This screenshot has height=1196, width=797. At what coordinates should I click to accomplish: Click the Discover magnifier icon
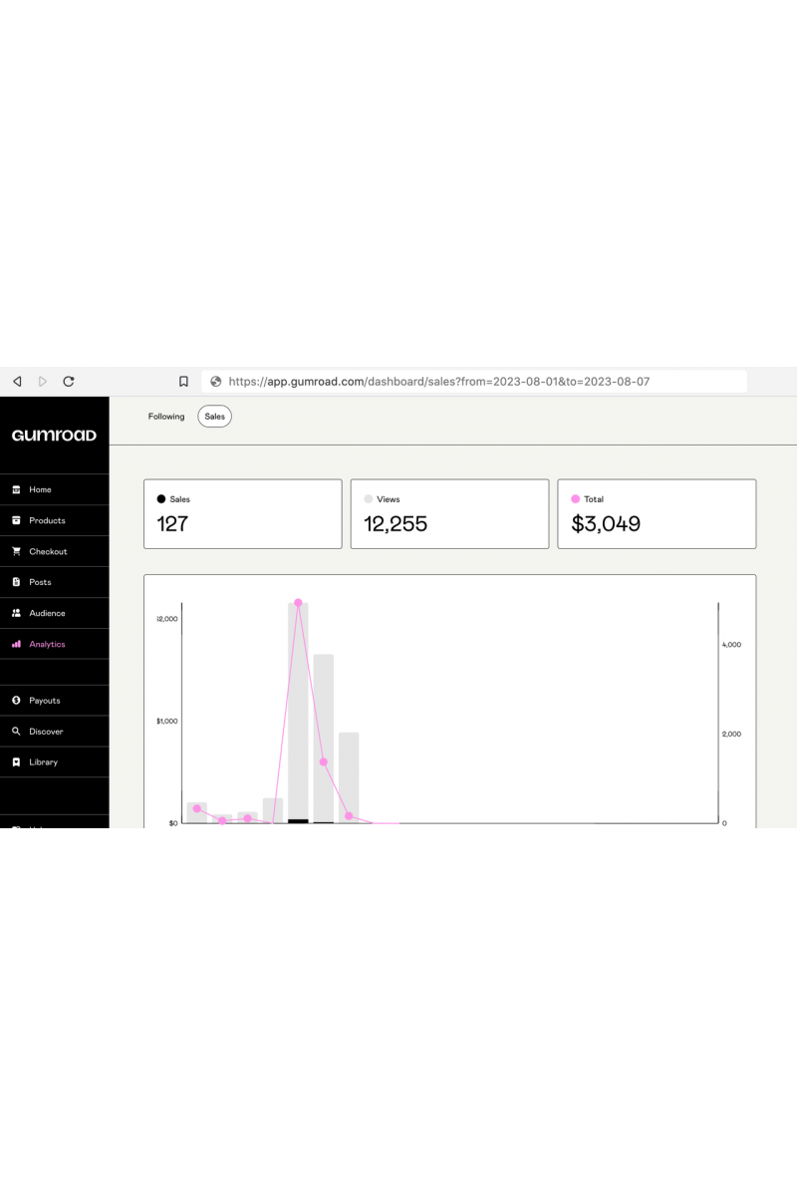pyautogui.click(x=16, y=732)
